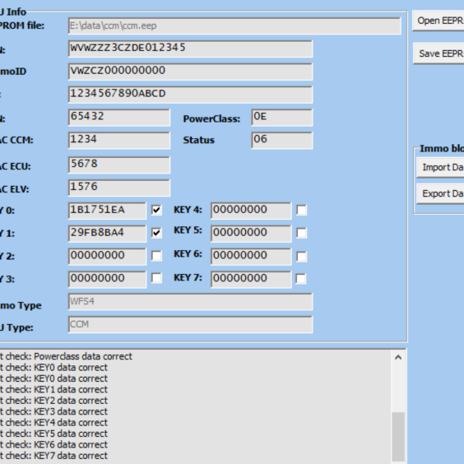
Task: Click the EEPROM file path field
Action: pyautogui.click(x=234, y=26)
